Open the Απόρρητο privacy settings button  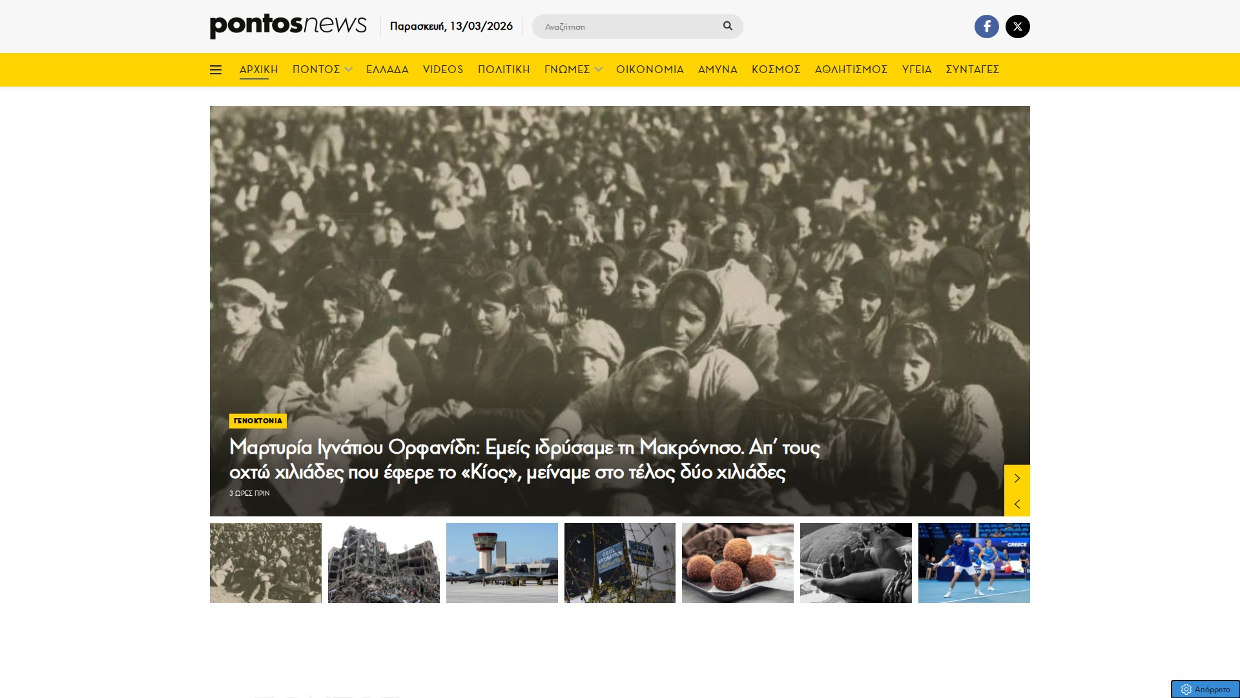coord(1205,689)
